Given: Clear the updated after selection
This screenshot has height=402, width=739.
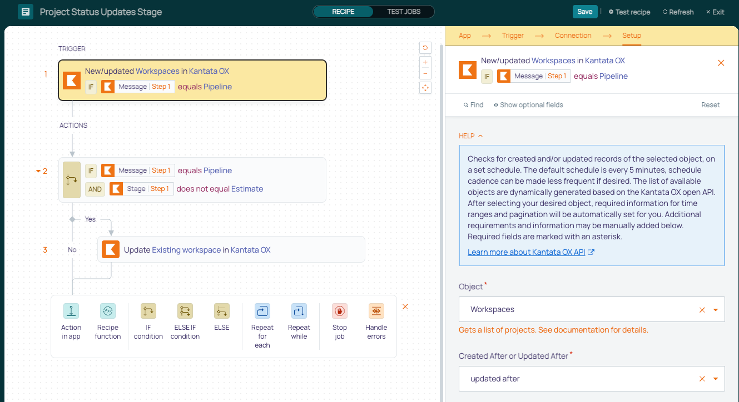Looking at the screenshot, I should 702,379.
